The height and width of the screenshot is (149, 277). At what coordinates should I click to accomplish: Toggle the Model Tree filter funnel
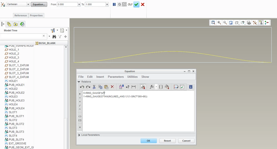point(60,37)
